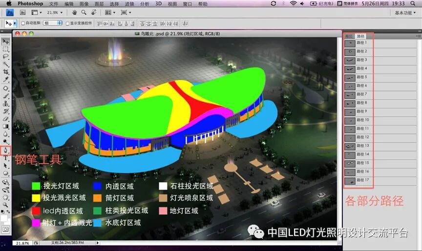
Task: Open the 基本功能 workspace switcher
Action: (x=405, y=13)
